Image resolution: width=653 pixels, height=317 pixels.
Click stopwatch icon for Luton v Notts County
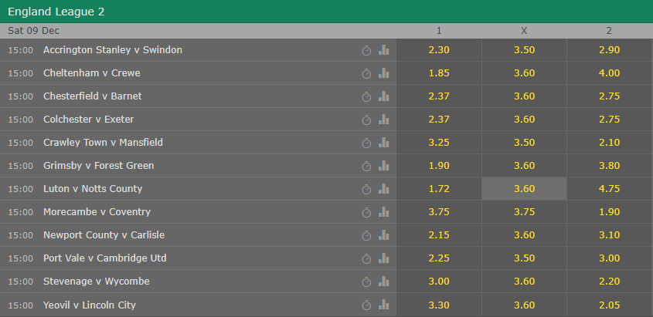366,190
